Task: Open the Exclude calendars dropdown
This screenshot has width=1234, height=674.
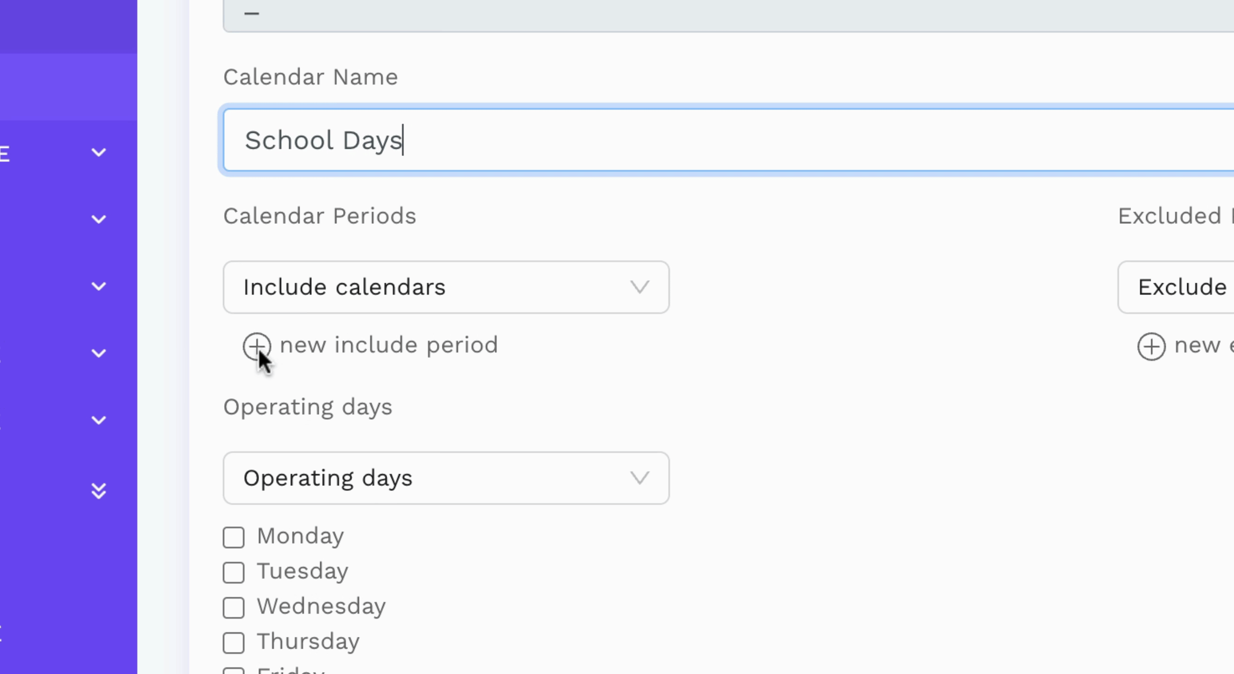Action: pyautogui.click(x=1176, y=287)
